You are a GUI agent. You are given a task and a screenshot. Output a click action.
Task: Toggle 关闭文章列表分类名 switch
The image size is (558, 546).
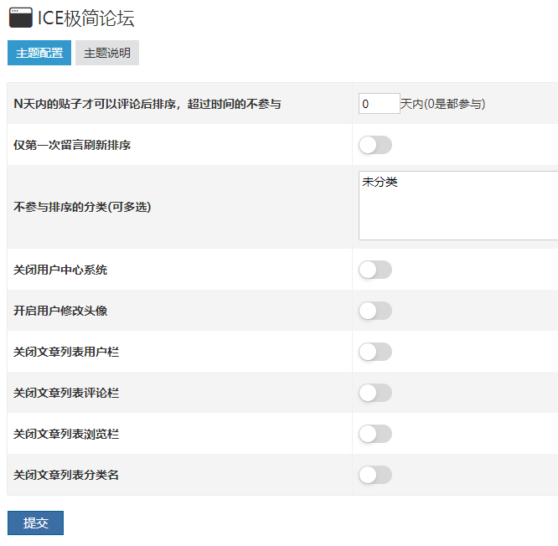coord(375,475)
